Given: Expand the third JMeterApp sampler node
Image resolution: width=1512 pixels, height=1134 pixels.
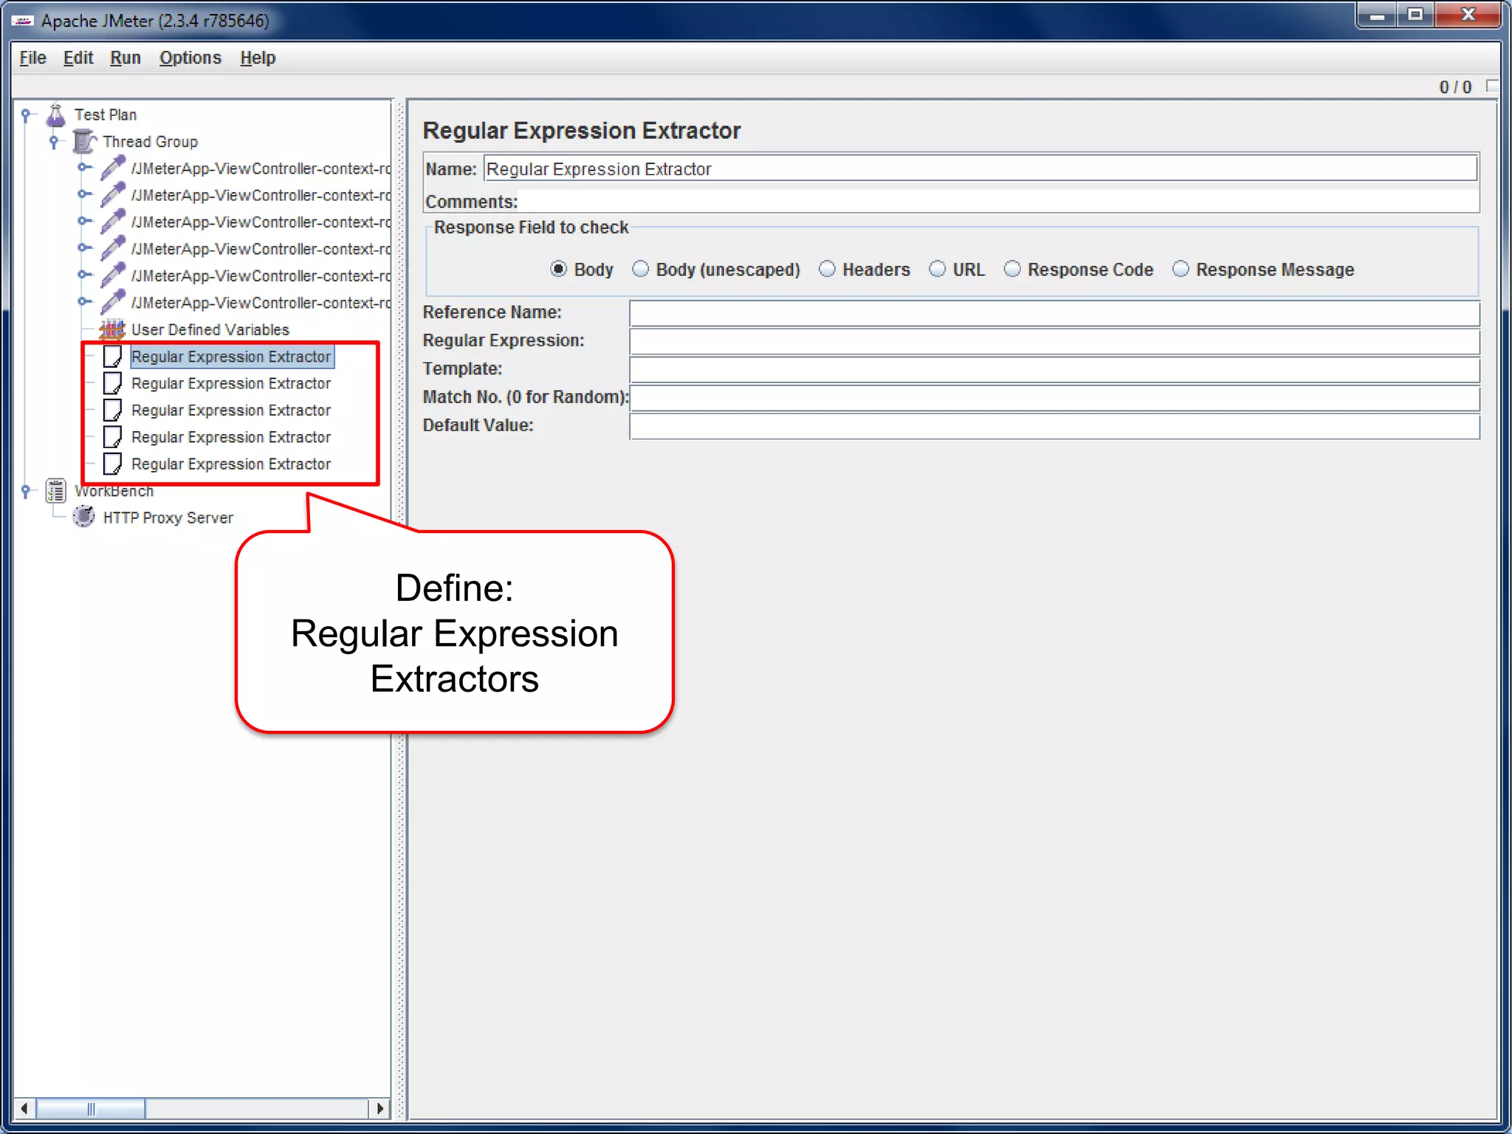Looking at the screenshot, I should pos(84,221).
